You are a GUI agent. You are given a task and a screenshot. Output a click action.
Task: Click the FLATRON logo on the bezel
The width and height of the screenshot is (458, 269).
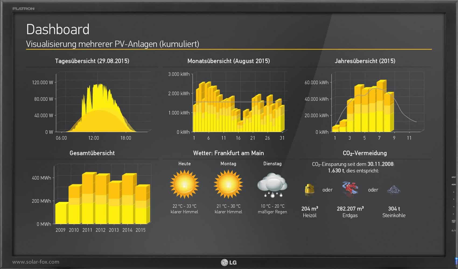pos(24,8)
